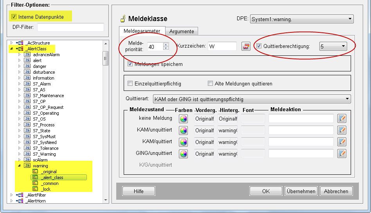Click icon button beside Kurzzeichen field
This screenshot has width=371, height=213.
pos(246,46)
